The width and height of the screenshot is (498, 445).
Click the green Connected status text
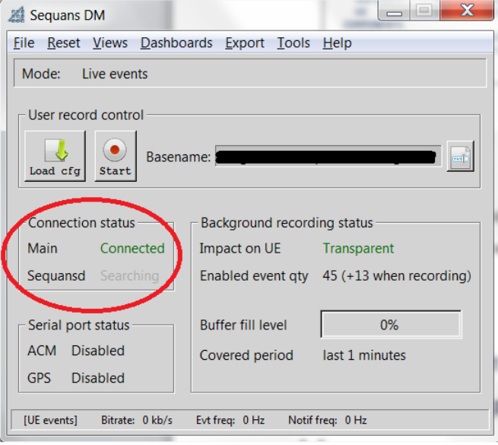click(132, 248)
